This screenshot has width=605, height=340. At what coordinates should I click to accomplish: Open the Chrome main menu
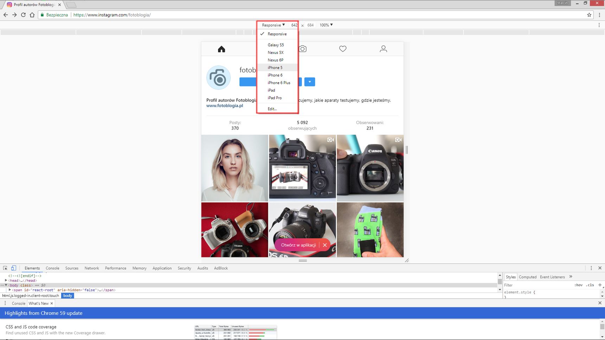[x=599, y=15]
